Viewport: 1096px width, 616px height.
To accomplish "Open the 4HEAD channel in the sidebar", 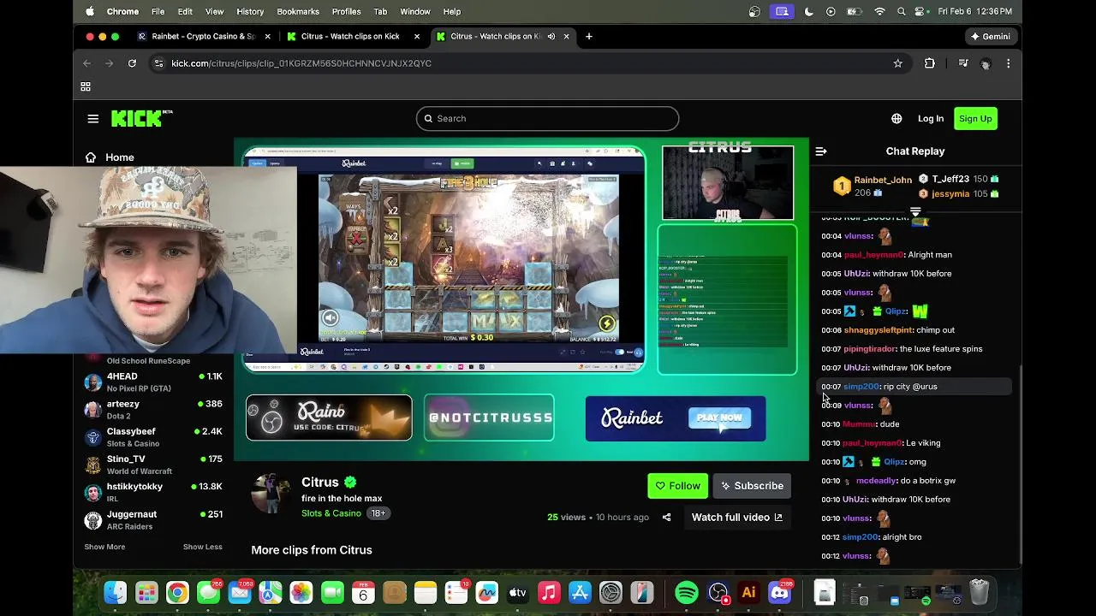I will [153, 382].
